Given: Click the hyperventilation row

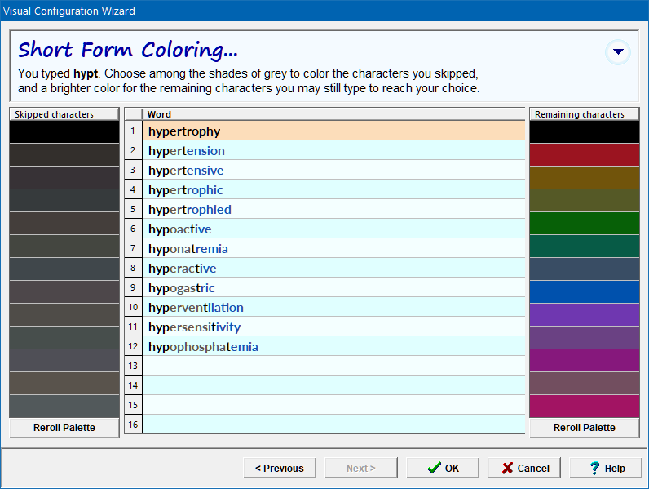Looking at the screenshot, I should point(196,308).
